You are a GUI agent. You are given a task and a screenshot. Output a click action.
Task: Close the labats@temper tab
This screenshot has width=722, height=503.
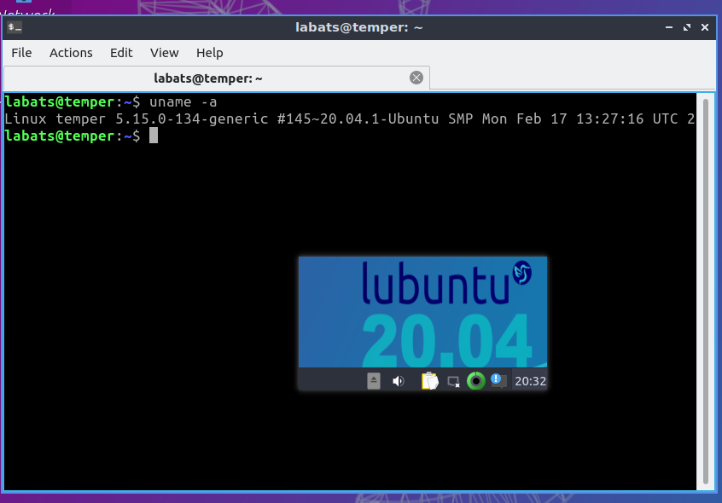[416, 77]
